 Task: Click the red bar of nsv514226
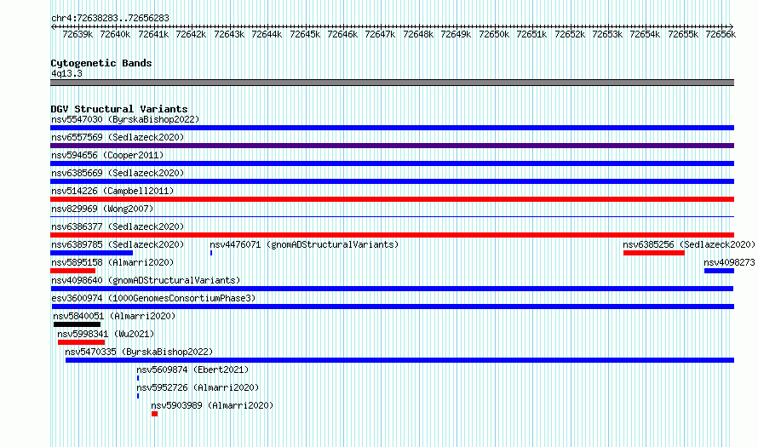[392, 199]
